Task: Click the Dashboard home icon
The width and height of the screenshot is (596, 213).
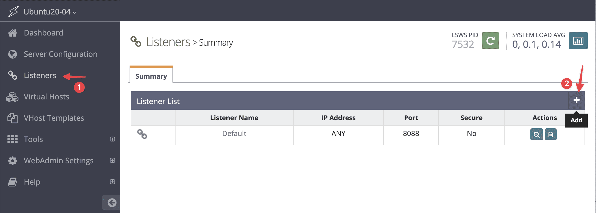Action: [x=13, y=33]
